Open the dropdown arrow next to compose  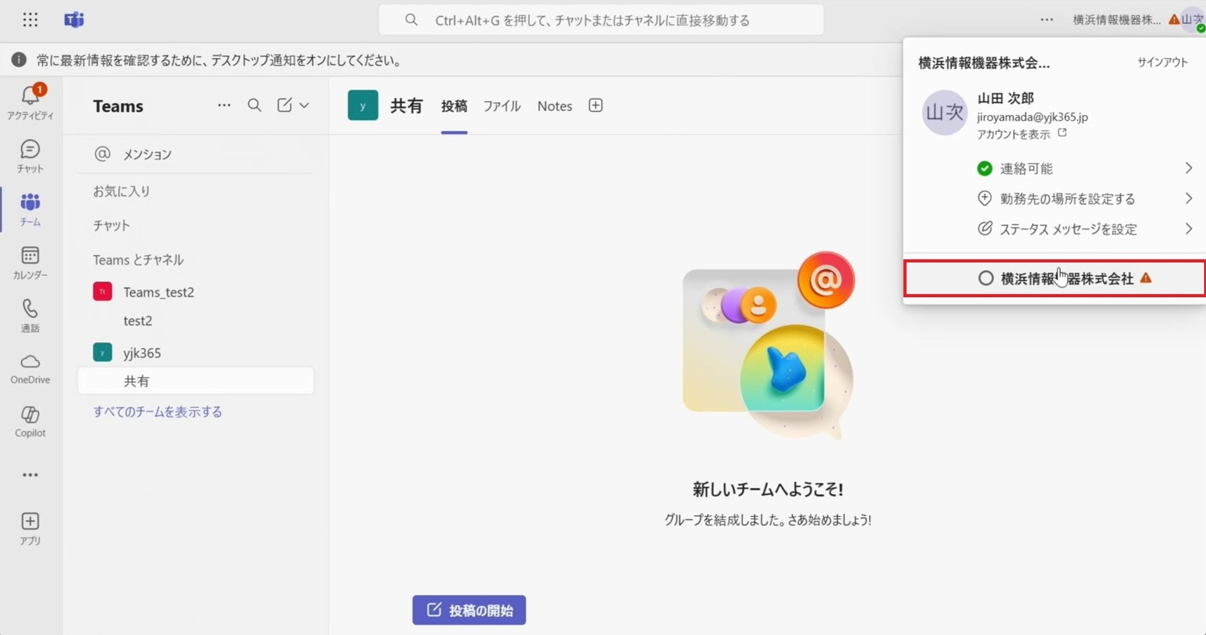[305, 105]
